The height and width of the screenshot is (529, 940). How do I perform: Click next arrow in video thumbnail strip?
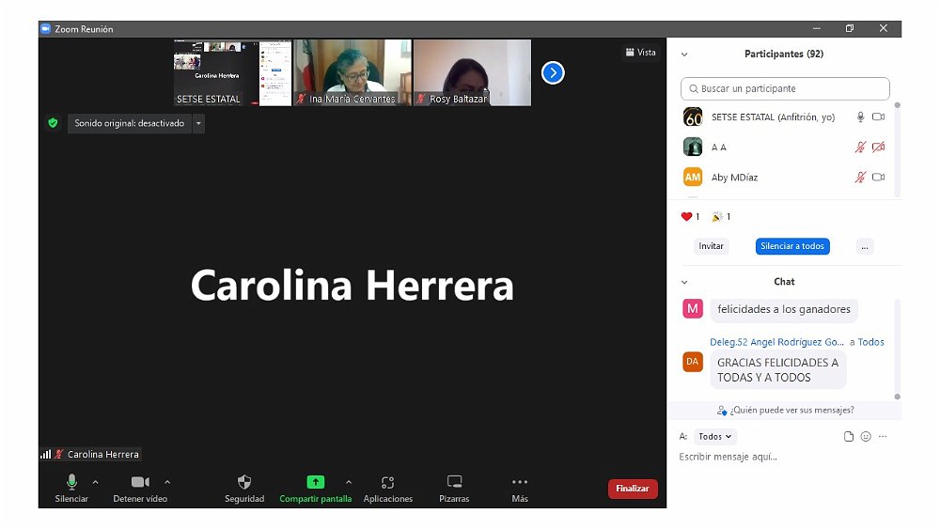(x=553, y=72)
